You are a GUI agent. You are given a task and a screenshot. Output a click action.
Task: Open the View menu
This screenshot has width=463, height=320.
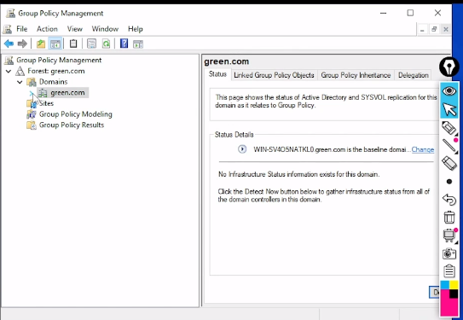[x=75, y=29]
